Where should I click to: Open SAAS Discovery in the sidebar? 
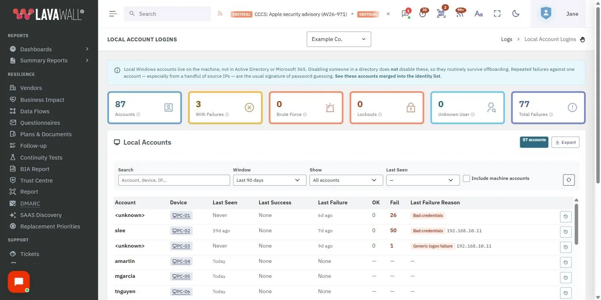(x=41, y=215)
